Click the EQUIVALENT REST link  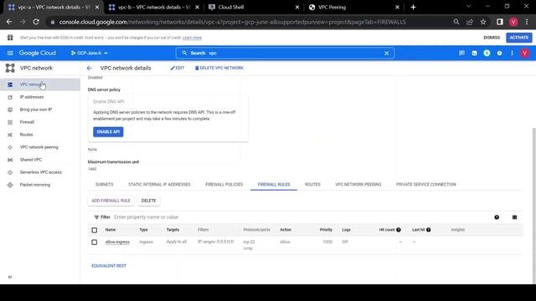[x=109, y=266]
